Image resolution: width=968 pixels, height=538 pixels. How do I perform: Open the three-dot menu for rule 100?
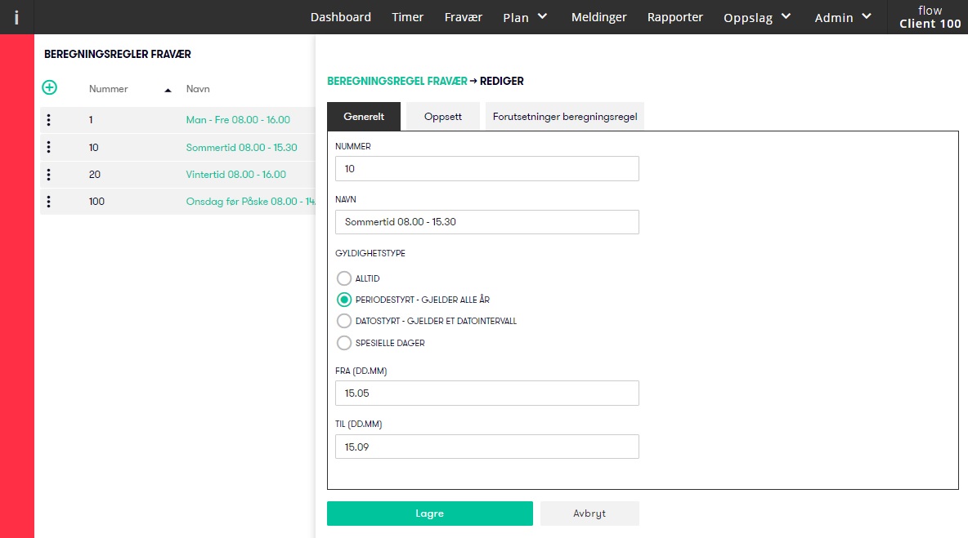coord(49,201)
